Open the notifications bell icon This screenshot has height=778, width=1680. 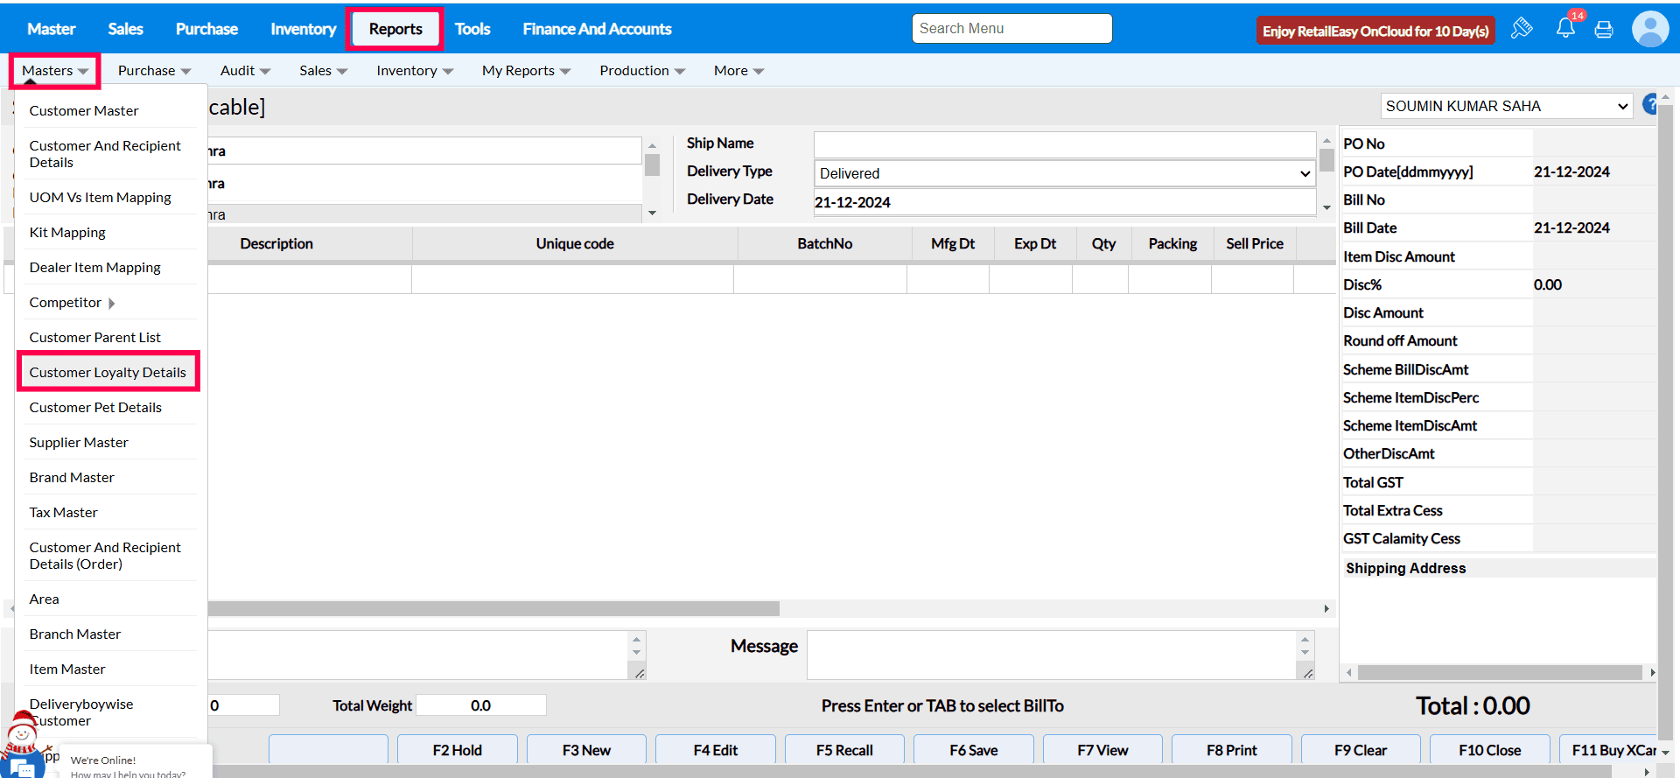coord(1565,29)
